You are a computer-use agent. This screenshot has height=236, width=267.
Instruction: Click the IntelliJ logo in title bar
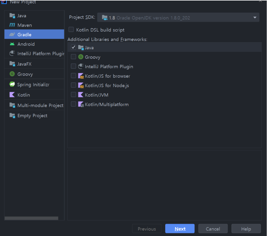[x=4, y=2]
